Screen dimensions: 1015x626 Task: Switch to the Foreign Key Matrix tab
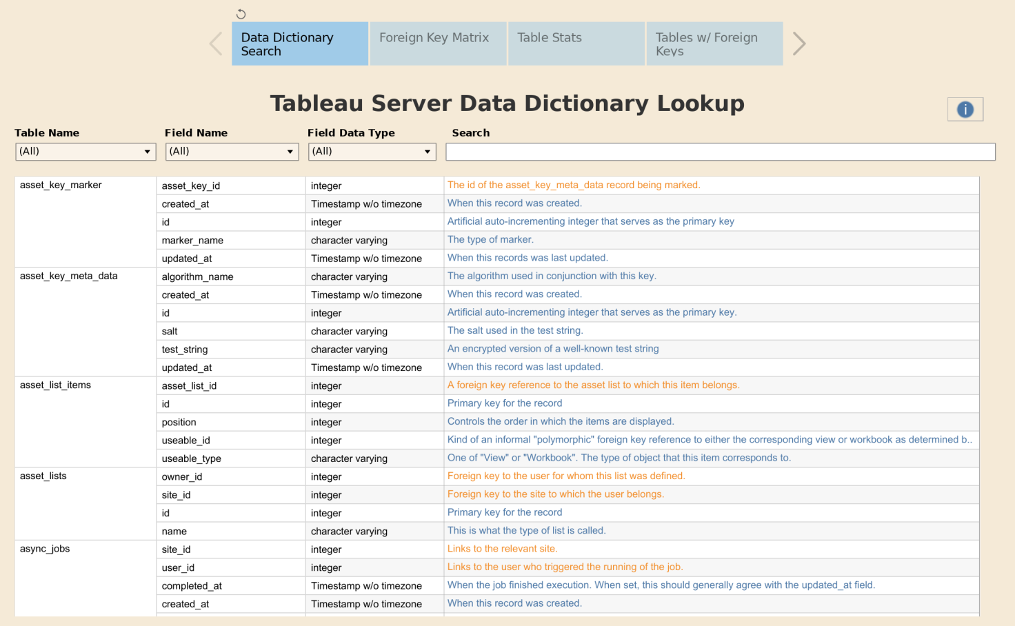438,43
